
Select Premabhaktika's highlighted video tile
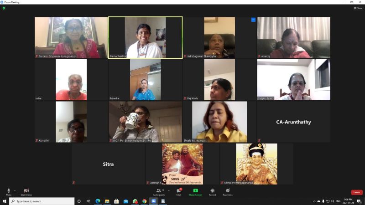click(x=145, y=37)
